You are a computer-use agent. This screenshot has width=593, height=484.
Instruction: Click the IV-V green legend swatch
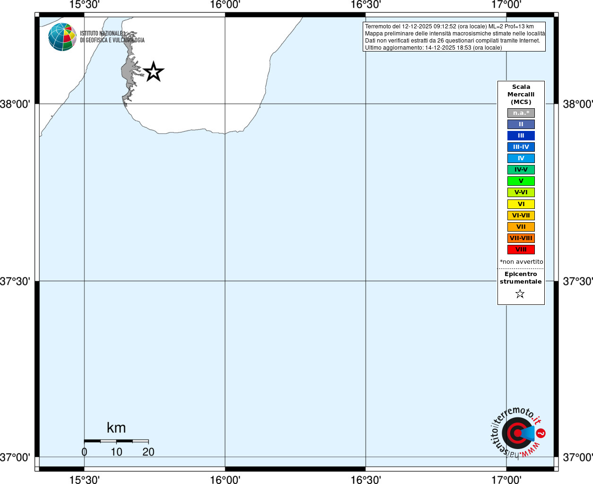coord(521,170)
